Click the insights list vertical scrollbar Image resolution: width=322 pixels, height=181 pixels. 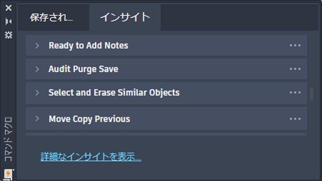(x=312, y=93)
